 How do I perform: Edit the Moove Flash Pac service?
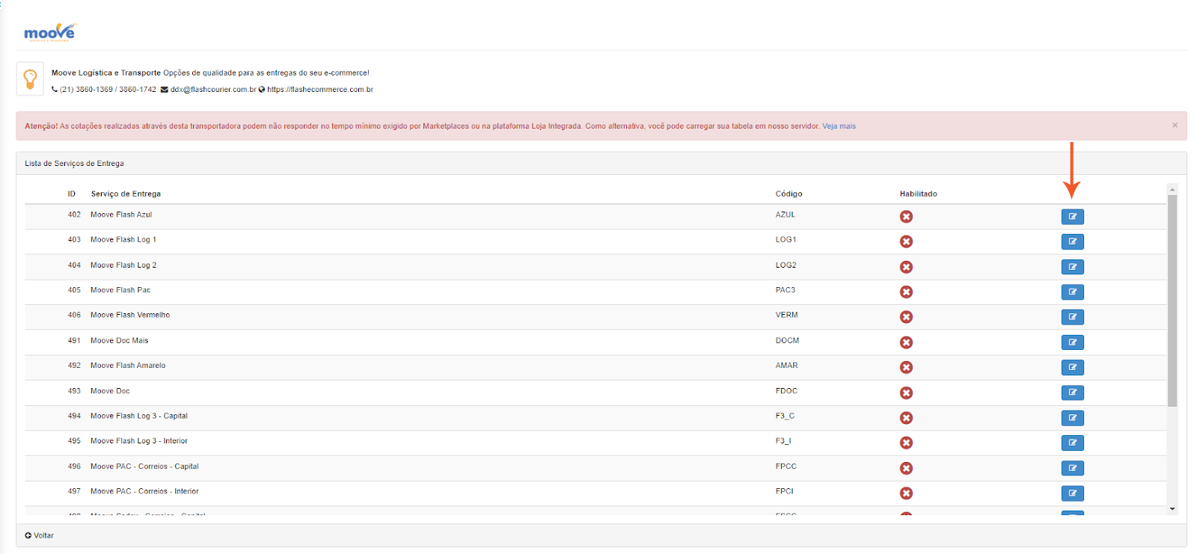(1072, 292)
